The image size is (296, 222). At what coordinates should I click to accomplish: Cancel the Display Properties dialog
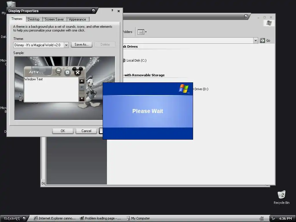point(86,131)
